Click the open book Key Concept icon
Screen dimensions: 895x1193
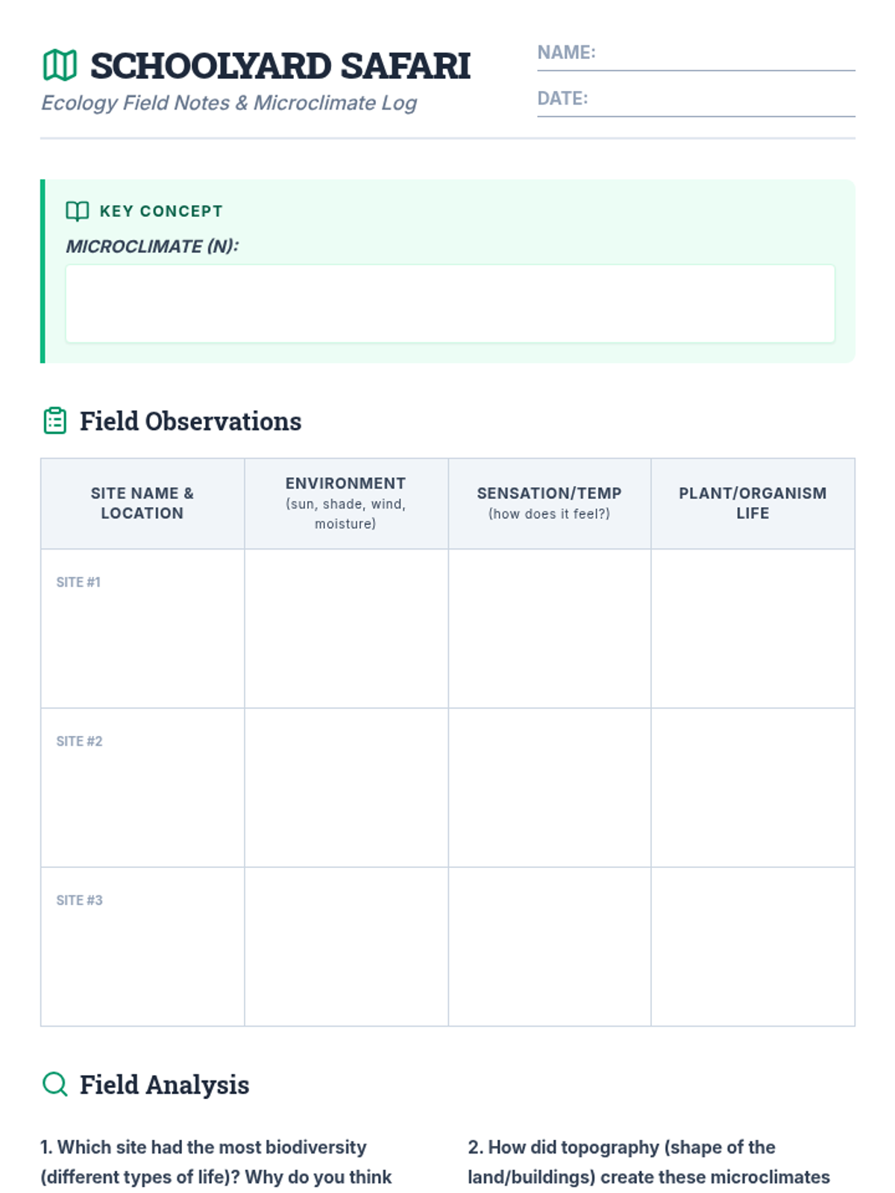click(77, 211)
